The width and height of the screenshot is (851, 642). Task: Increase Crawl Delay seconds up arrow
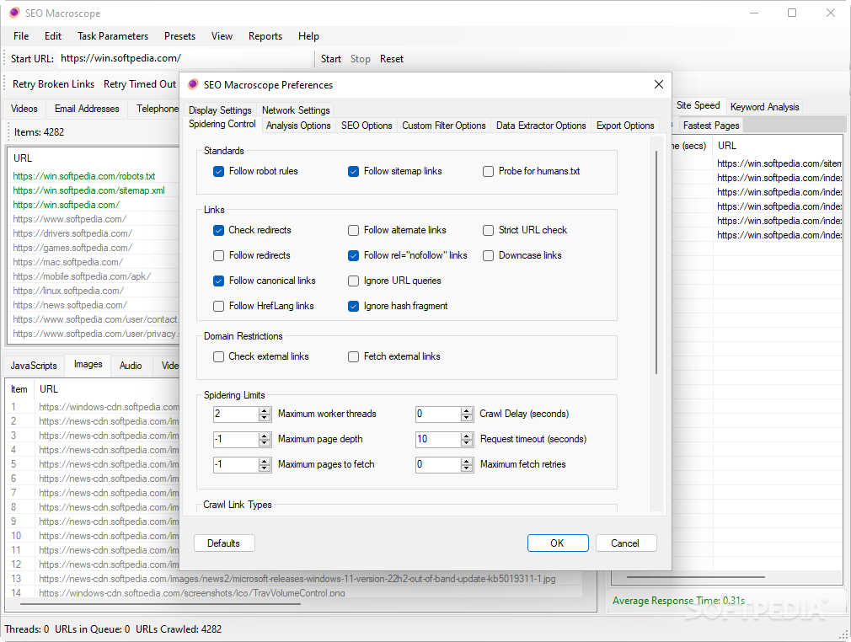click(467, 411)
